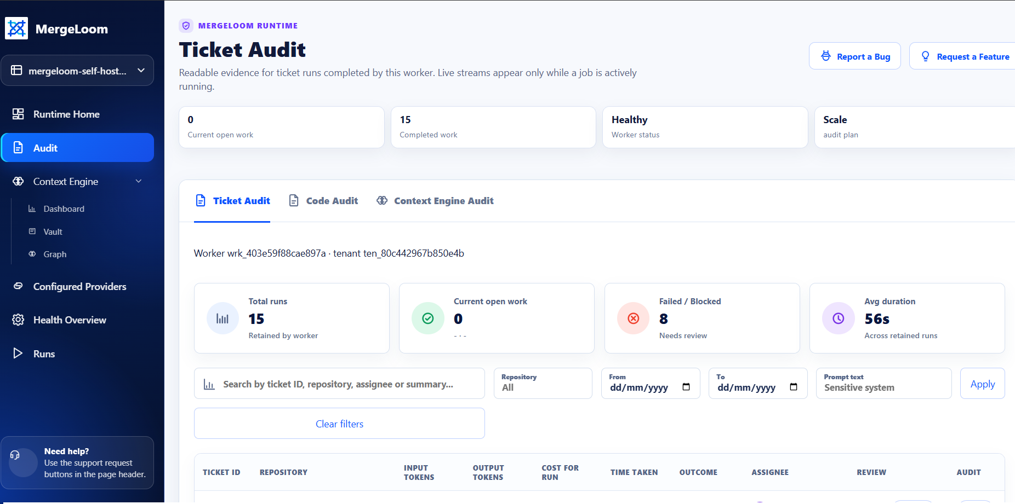Click the OUTCOME column header
This screenshot has width=1015, height=504.
tap(698, 472)
